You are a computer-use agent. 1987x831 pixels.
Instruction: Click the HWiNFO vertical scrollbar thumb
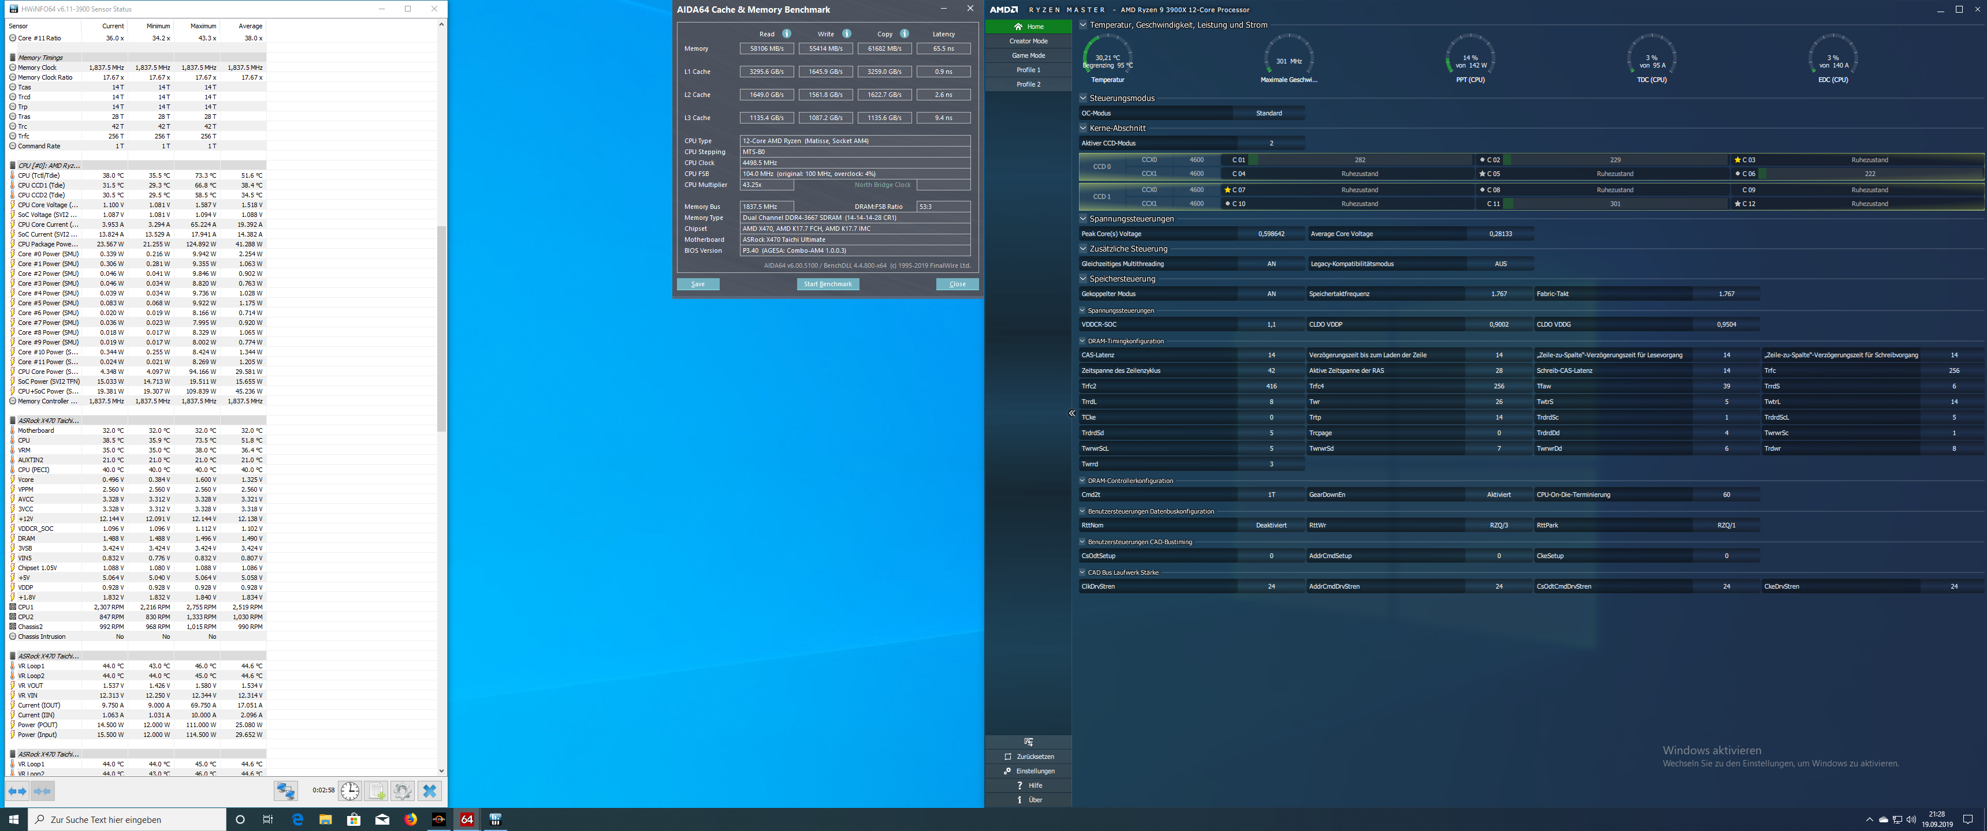[441, 328]
